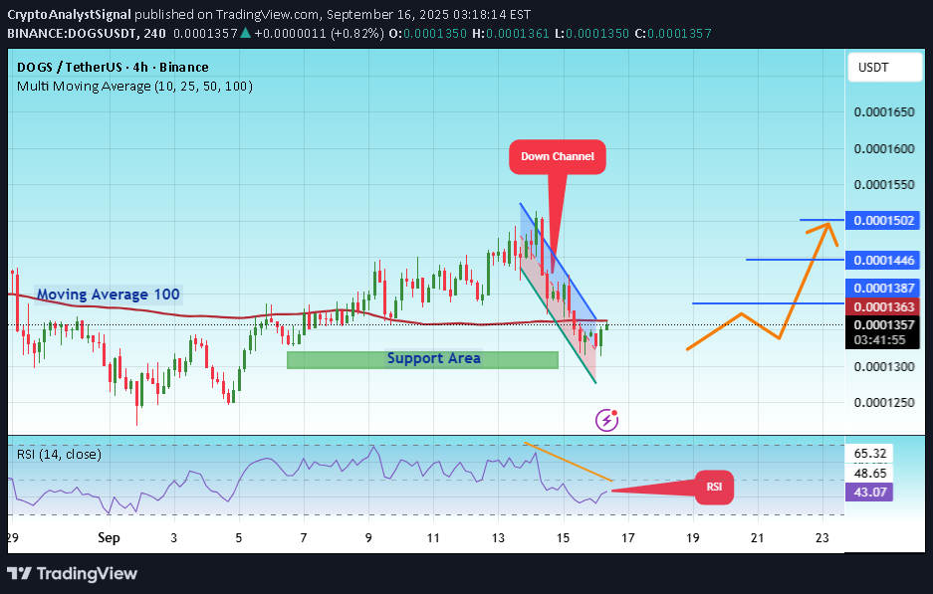Click the 'RSI (14, close)' indicator title
The width and height of the screenshot is (933, 594).
[59, 455]
